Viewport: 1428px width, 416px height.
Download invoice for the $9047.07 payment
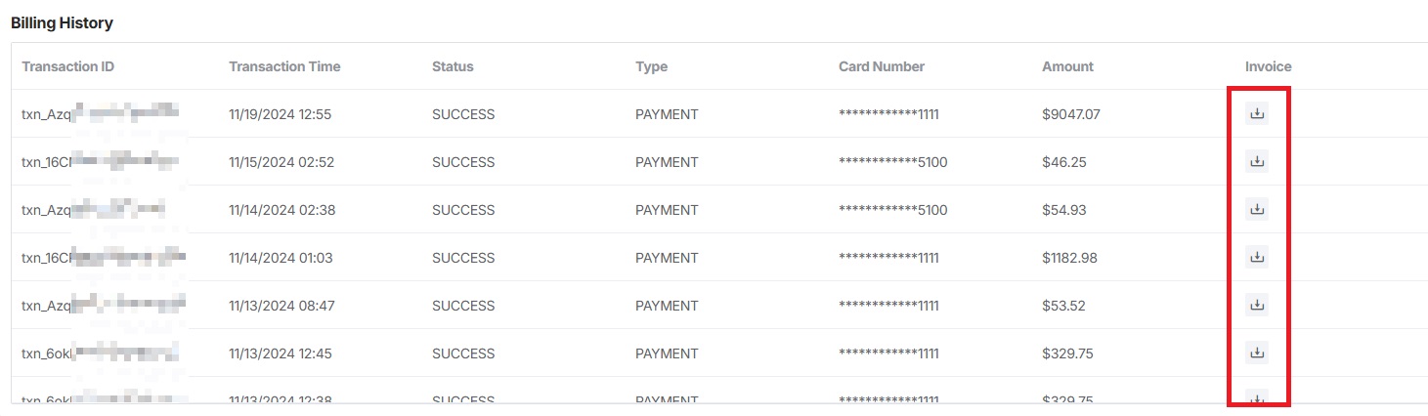pos(1257,114)
